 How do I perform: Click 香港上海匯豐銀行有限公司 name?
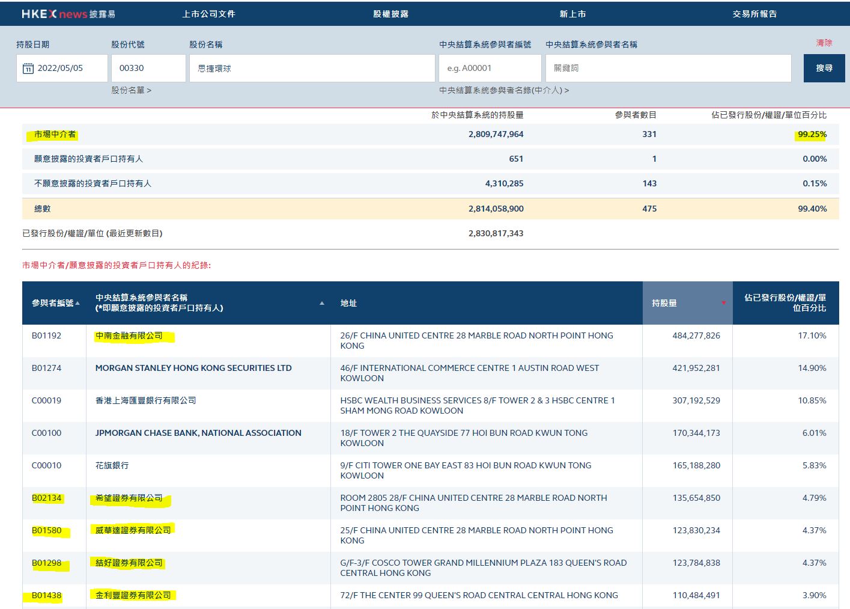click(x=146, y=401)
